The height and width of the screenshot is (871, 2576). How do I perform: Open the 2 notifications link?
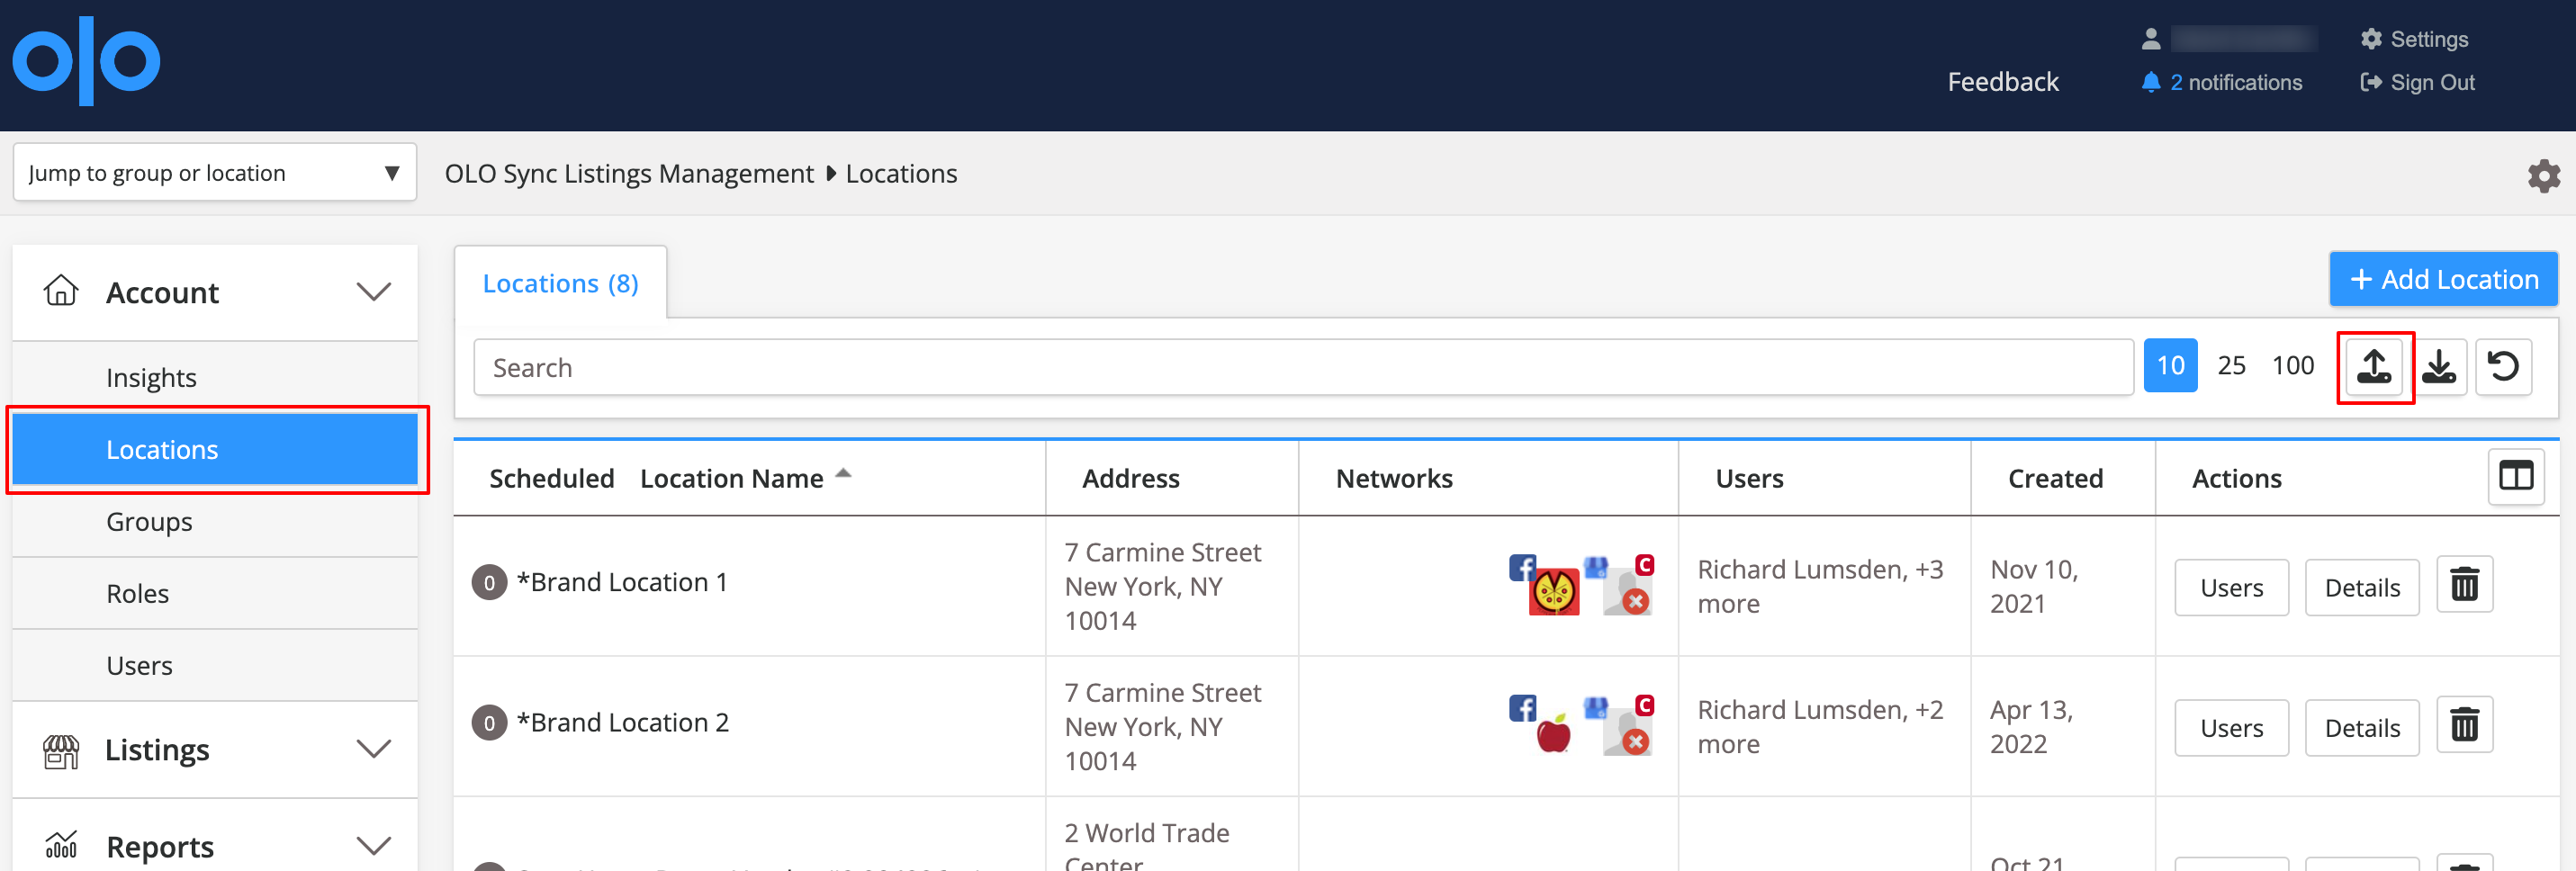(x=2235, y=82)
